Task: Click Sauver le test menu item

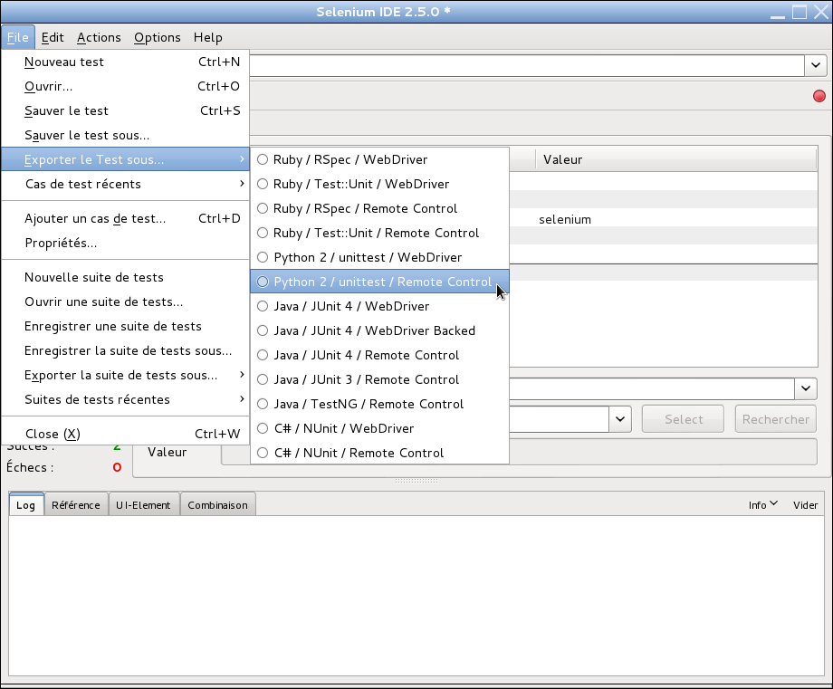Action: (x=125, y=110)
